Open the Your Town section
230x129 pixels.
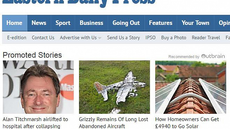click(195, 23)
